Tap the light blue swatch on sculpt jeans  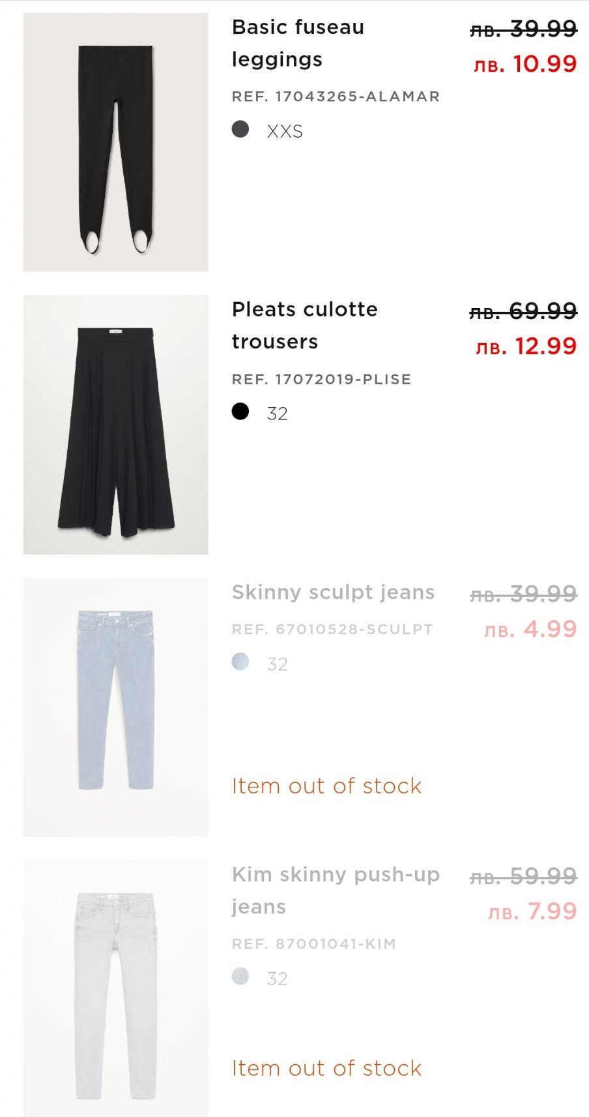(240, 662)
